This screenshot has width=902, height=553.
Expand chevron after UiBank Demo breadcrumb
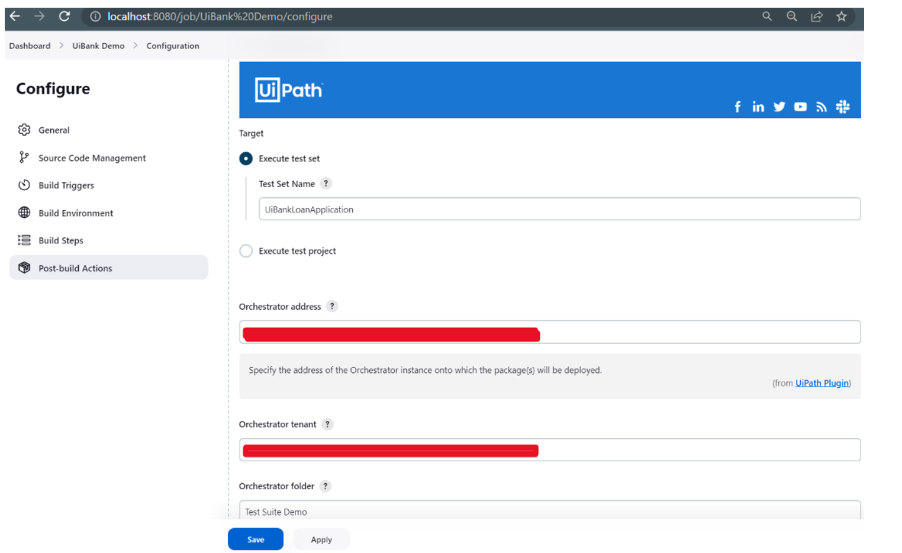tap(135, 46)
